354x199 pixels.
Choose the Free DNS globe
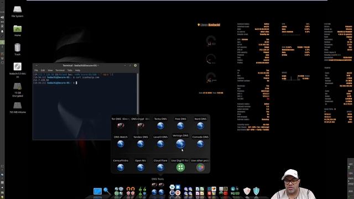pyautogui.click(x=180, y=125)
